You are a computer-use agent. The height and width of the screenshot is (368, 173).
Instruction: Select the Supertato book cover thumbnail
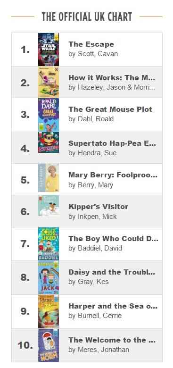point(49,142)
